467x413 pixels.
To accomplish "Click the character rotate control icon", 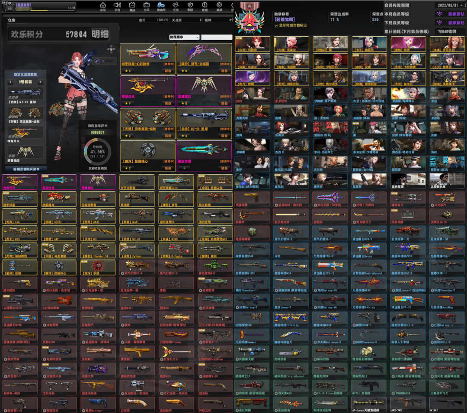I will click(111, 48).
